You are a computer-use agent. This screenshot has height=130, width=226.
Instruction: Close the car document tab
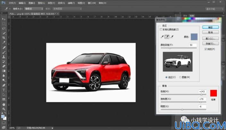coord(58,14)
